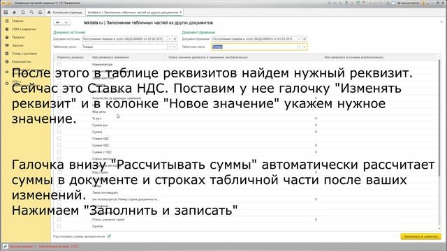Check the box for Сумма НДС row

[x=59, y=146]
